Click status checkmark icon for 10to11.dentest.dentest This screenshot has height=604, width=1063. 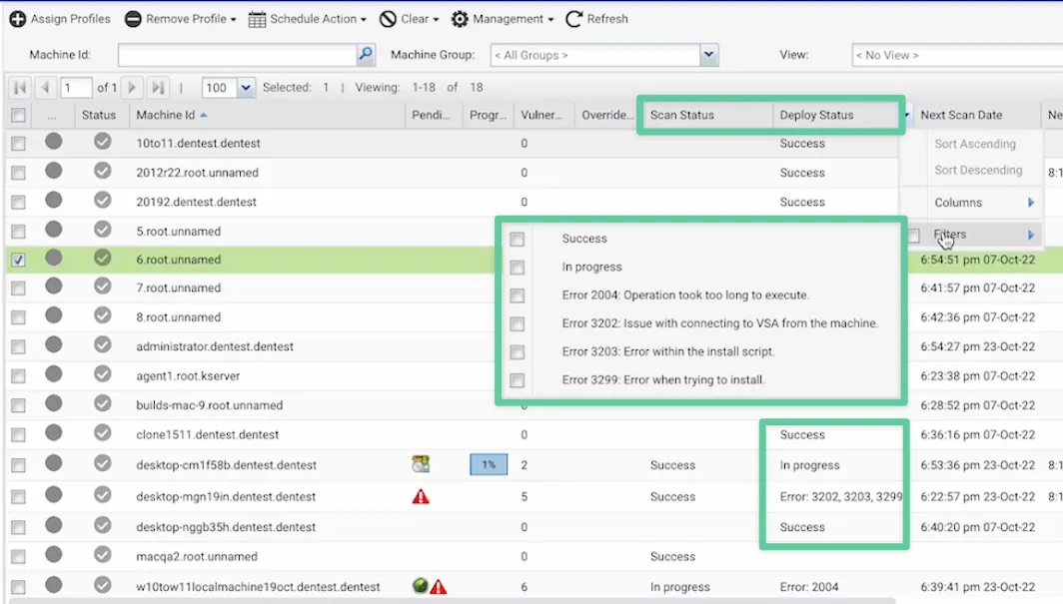pos(102,143)
